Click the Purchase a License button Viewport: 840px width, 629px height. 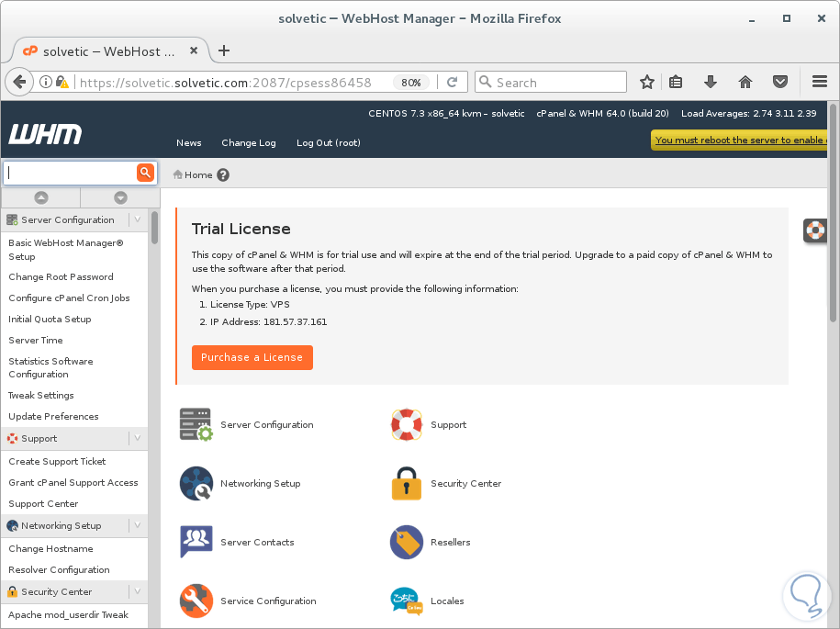point(252,357)
